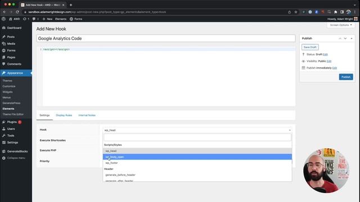Open the AWD site home icon

(15, 19)
